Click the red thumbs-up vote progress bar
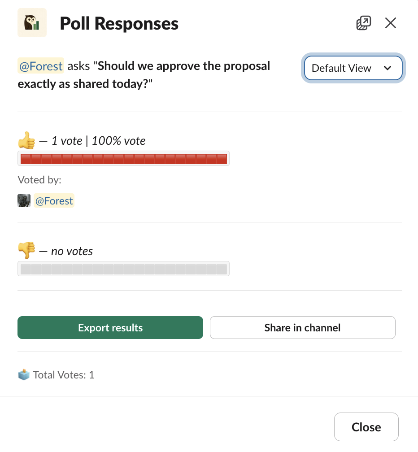418x452 pixels. (x=123, y=158)
